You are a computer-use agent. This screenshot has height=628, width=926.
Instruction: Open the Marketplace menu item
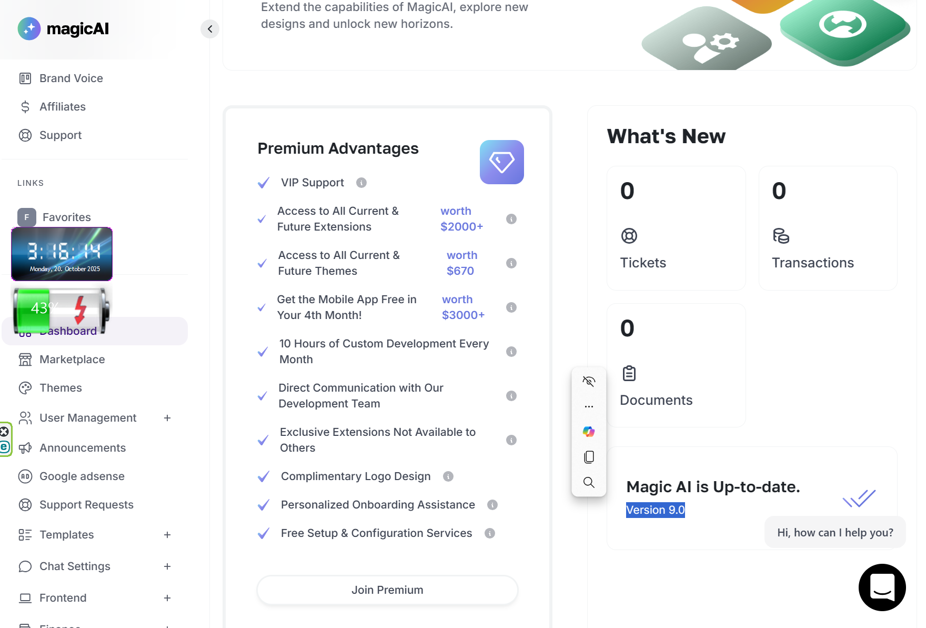[x=72, y=360]
